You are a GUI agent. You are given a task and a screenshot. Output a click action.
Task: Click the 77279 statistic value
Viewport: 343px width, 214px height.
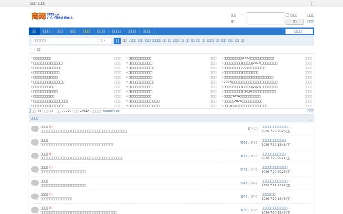coord(67,111)
